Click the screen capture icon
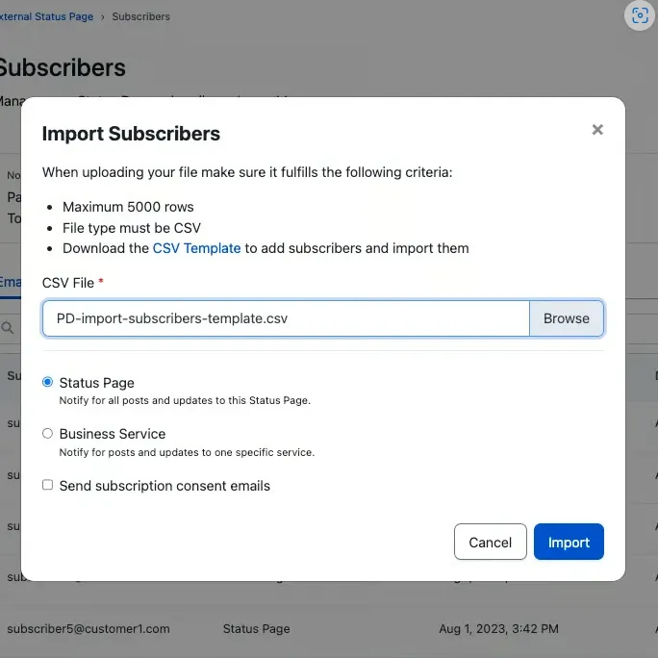The width and height of the screenshot is (658, 658). (639, 16)
